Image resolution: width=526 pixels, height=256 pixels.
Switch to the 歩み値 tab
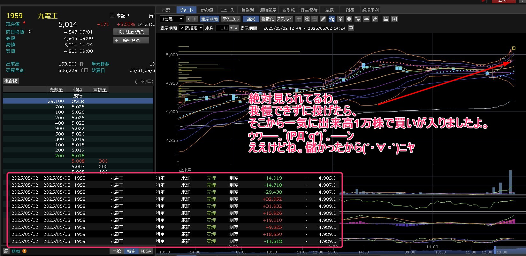[x=207, y=10]
